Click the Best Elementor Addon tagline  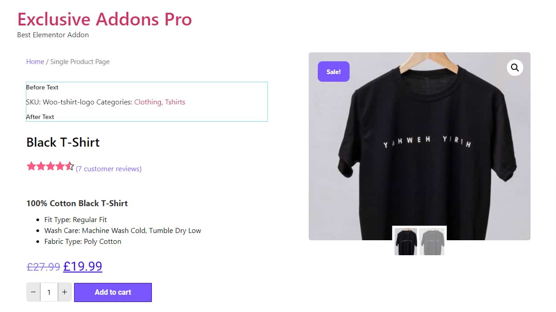tap(53, 35)
